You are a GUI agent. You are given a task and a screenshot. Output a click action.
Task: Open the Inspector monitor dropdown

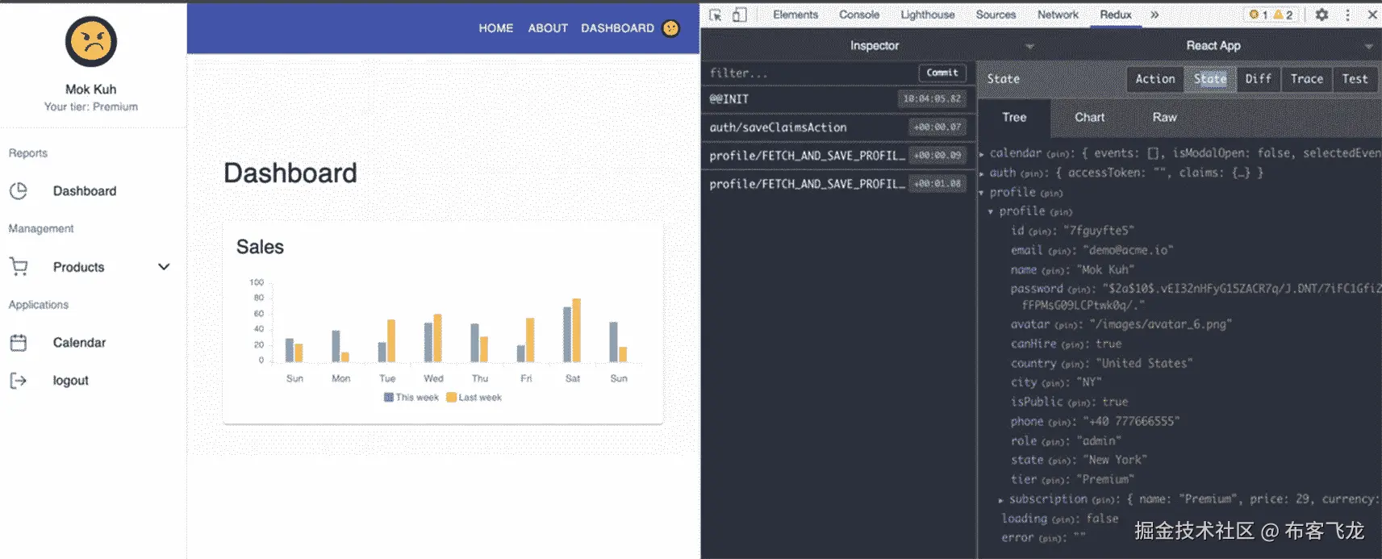(x=1029, y=47)
